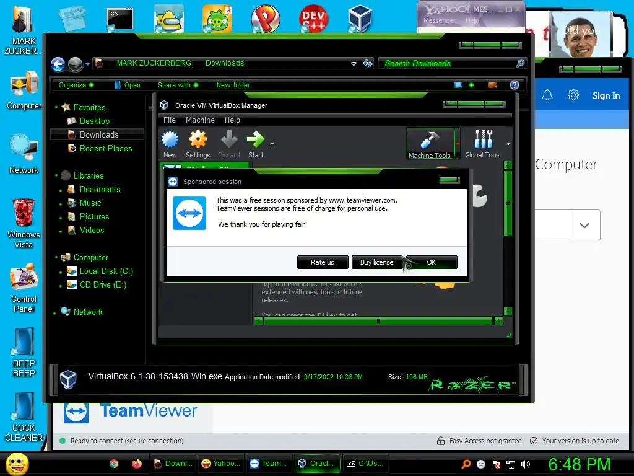Collapse the Libraries tree group

[x=56, y=175]
